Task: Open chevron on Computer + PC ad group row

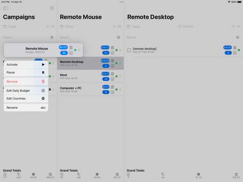Action: (120, 89)
